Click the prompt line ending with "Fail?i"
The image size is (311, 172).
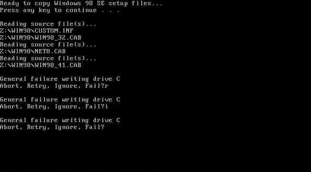pos(54,107)
